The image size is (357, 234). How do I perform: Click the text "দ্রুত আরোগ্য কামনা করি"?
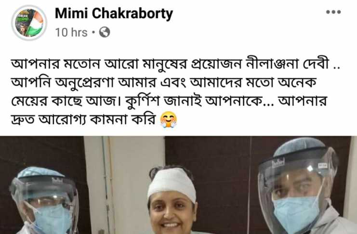84,120
